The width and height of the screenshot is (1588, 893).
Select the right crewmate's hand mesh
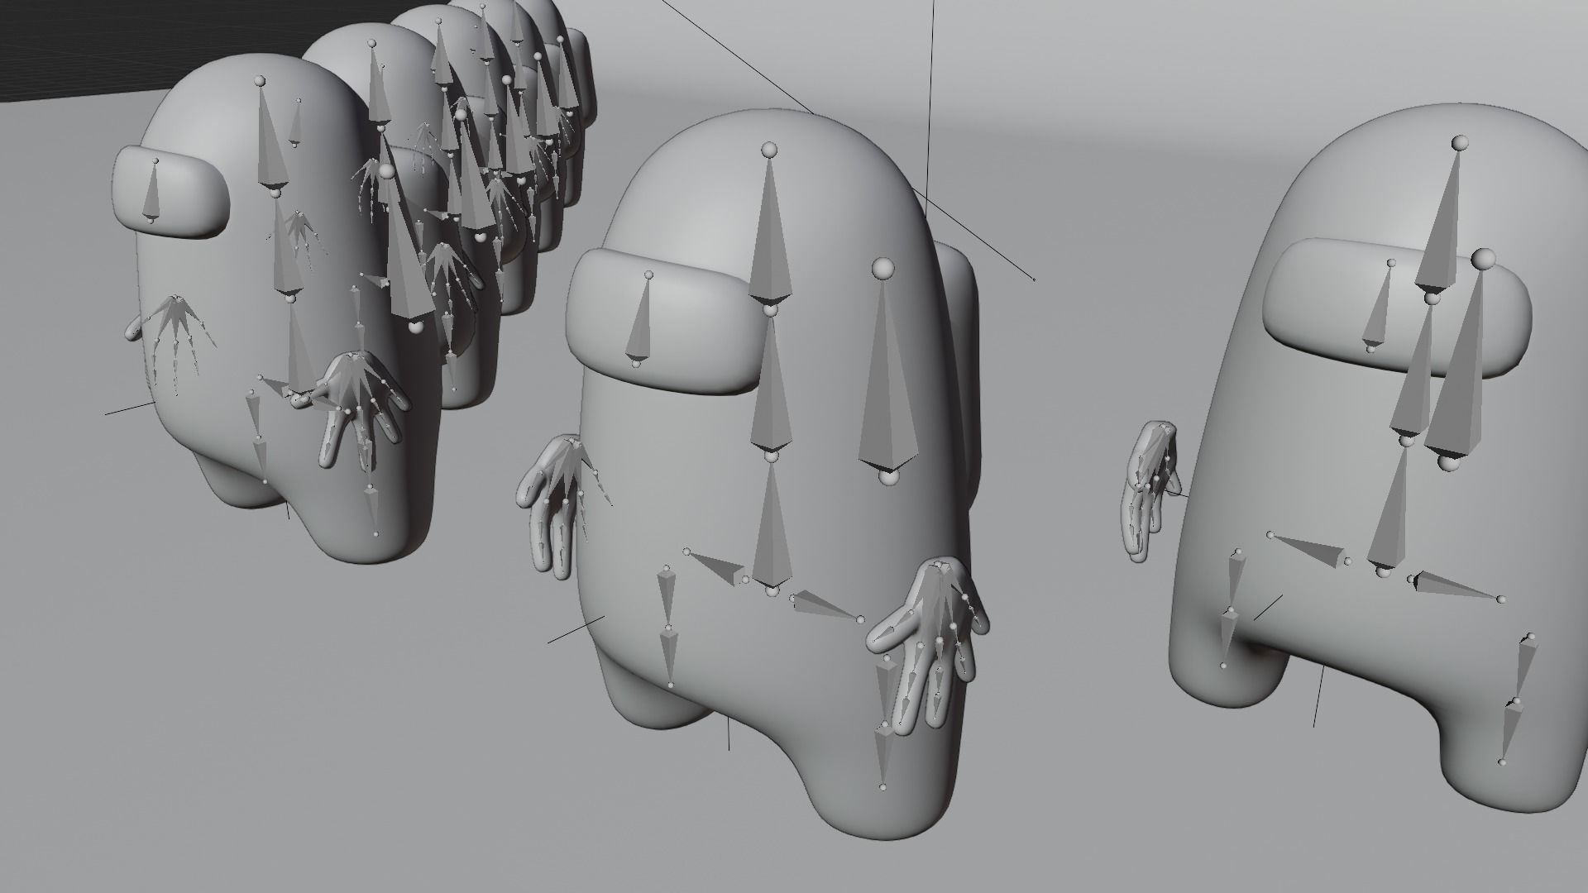1150,491
